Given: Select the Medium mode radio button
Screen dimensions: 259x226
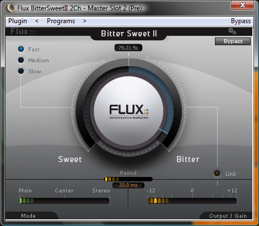Looking at the screenshot, I should click(x=21, y=60).
